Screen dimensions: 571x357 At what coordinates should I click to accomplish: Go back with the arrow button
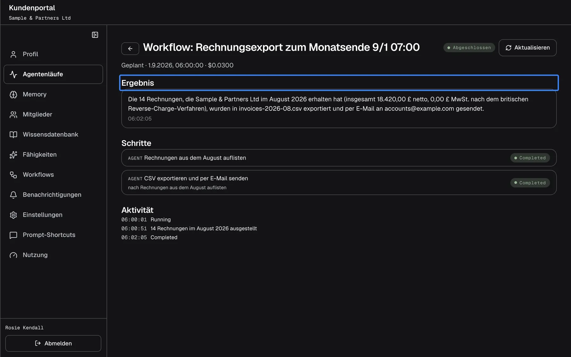coord(130,49)
